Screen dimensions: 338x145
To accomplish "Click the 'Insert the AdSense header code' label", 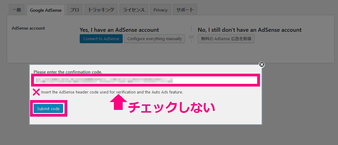I will 112,92.
